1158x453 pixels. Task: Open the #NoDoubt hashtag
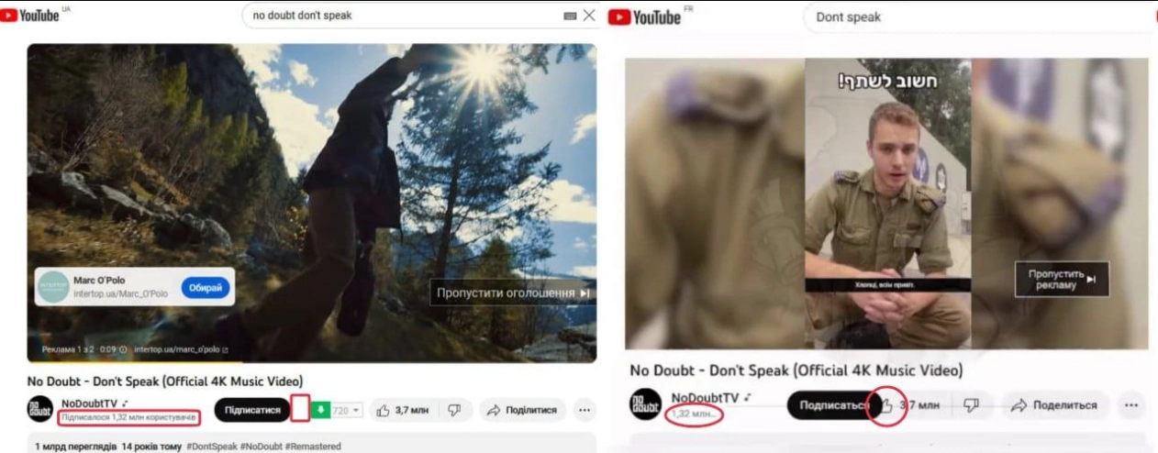coord(263,447)
